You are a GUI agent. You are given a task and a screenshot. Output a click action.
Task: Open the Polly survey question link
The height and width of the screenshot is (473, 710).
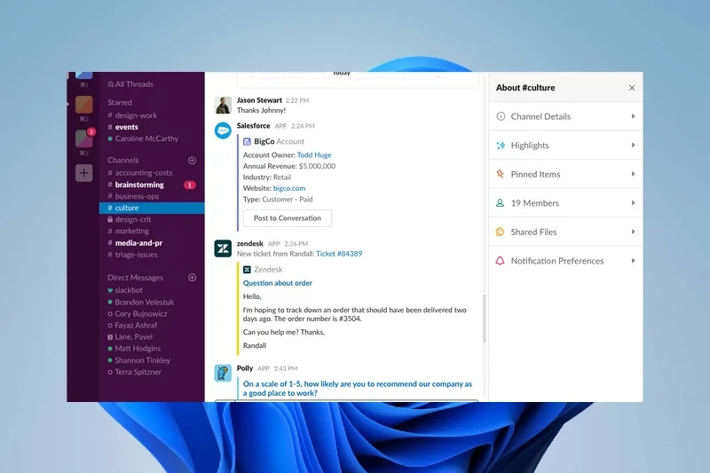[358, 389]
